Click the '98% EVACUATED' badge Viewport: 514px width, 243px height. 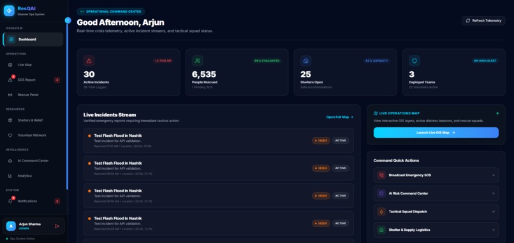(x=267, y=61)
